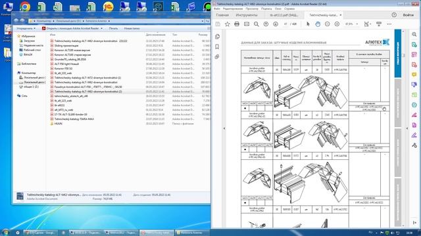Open attachments paperclip panel in left sidebar
The image size is (421, 236).
217,57
